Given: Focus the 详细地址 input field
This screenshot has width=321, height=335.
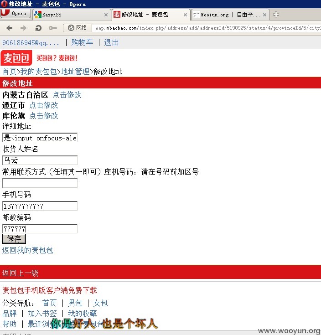Looking at the screenshot, I should tap(40, 138).
